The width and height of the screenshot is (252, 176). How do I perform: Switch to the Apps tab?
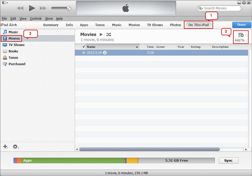(x=84, y=25)
